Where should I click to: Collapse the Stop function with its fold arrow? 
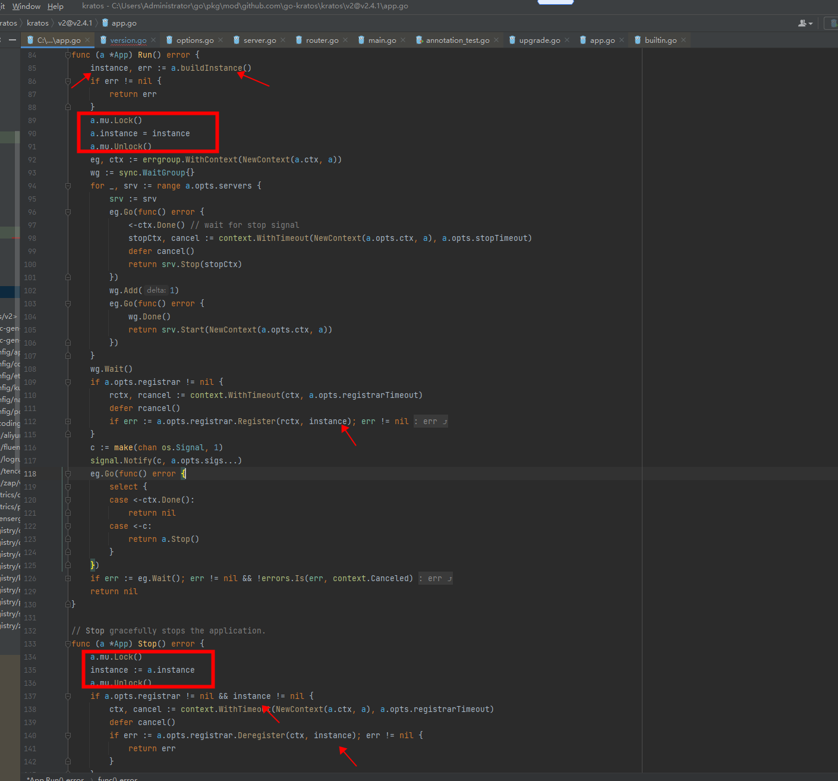click(67, 644)
